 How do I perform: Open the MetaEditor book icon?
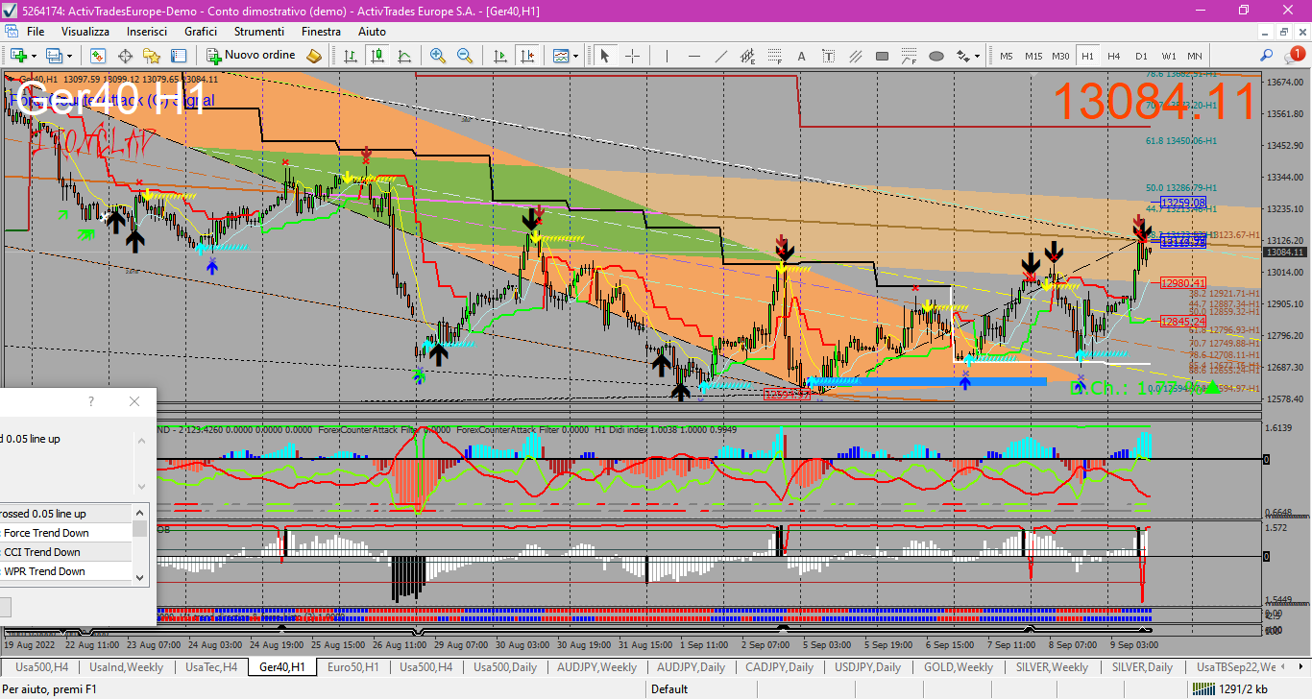(x=314, y=56)
